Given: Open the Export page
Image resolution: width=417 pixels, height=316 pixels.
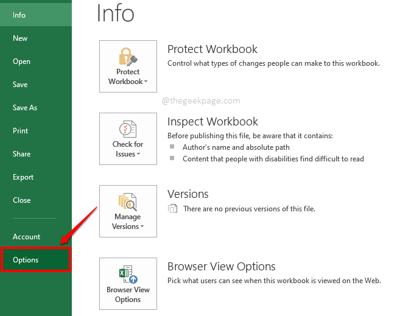Looking at the screenshot, I should tap(23, 177).
